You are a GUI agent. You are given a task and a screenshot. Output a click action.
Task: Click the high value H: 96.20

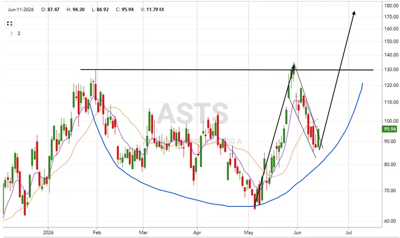click(75, 9)
